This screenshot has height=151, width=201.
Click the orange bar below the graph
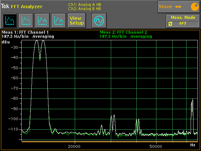point(109,142)
